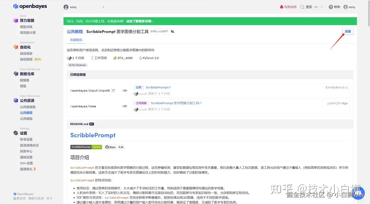The width and height of the screenshot is (370, 204).
Task: Click the 6.2k stars count
Action: 121,147
